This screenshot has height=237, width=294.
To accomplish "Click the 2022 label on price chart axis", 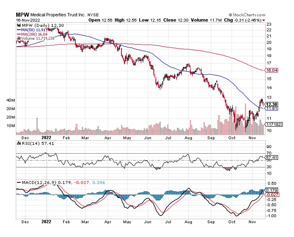I will point(46,138).
